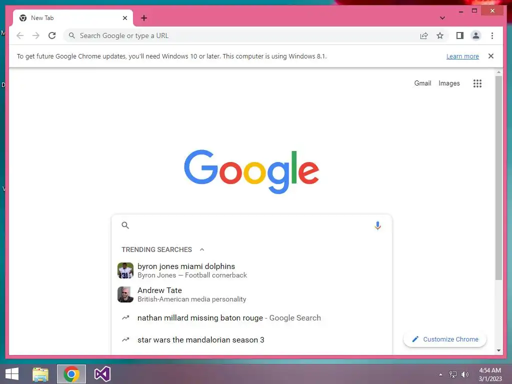512x384 pixels.
Task: Go back using the back arrow
Action: 20,35
